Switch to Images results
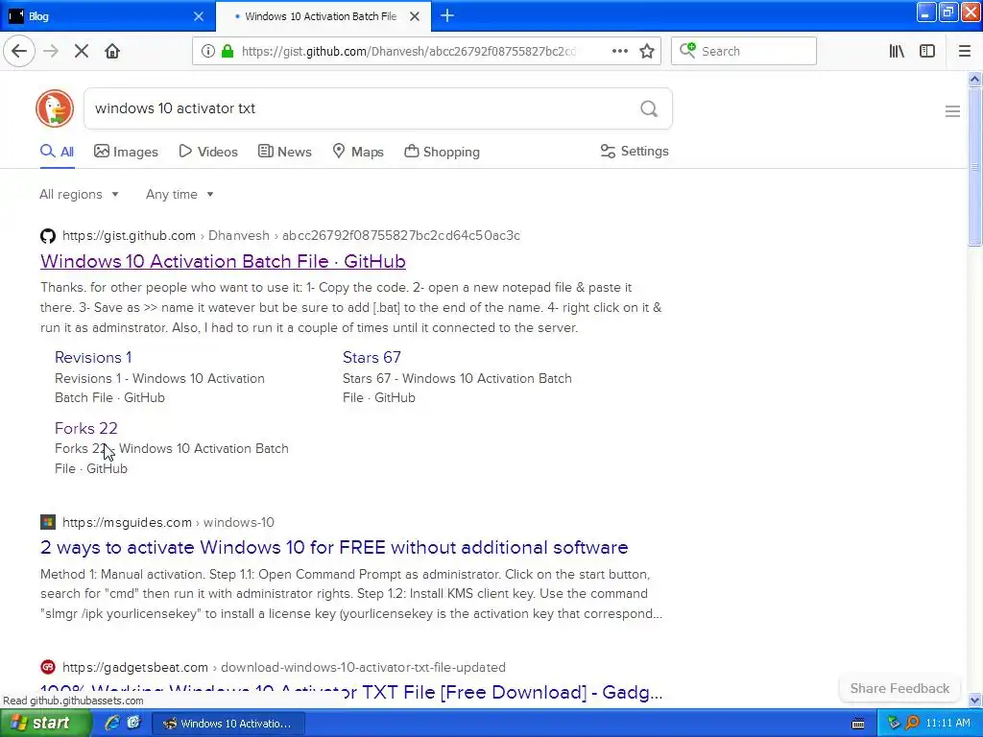This screenshot has width=983, height=737. [x=126, y=152]
